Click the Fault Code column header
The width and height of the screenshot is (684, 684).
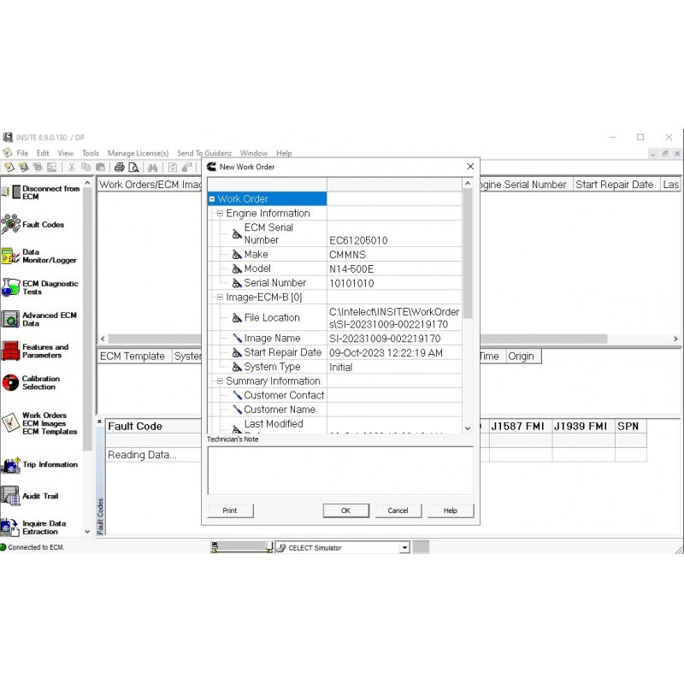coord(153,426)
